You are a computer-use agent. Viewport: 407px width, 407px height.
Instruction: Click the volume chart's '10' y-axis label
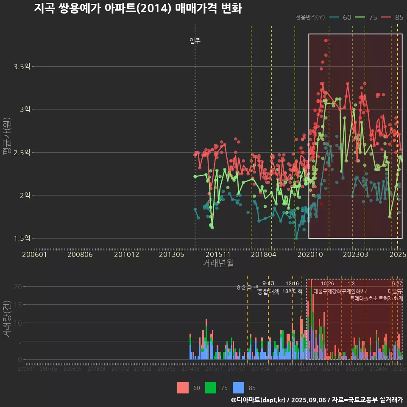18,323
